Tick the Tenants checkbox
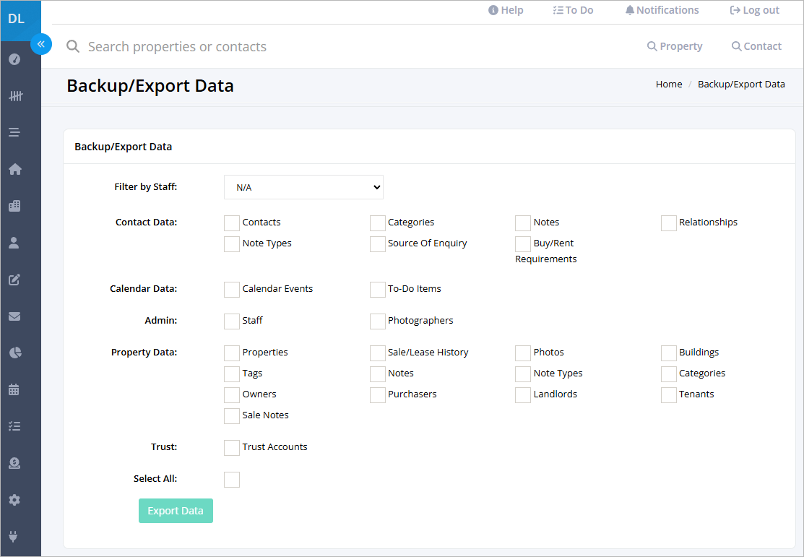 pos(669,395)
